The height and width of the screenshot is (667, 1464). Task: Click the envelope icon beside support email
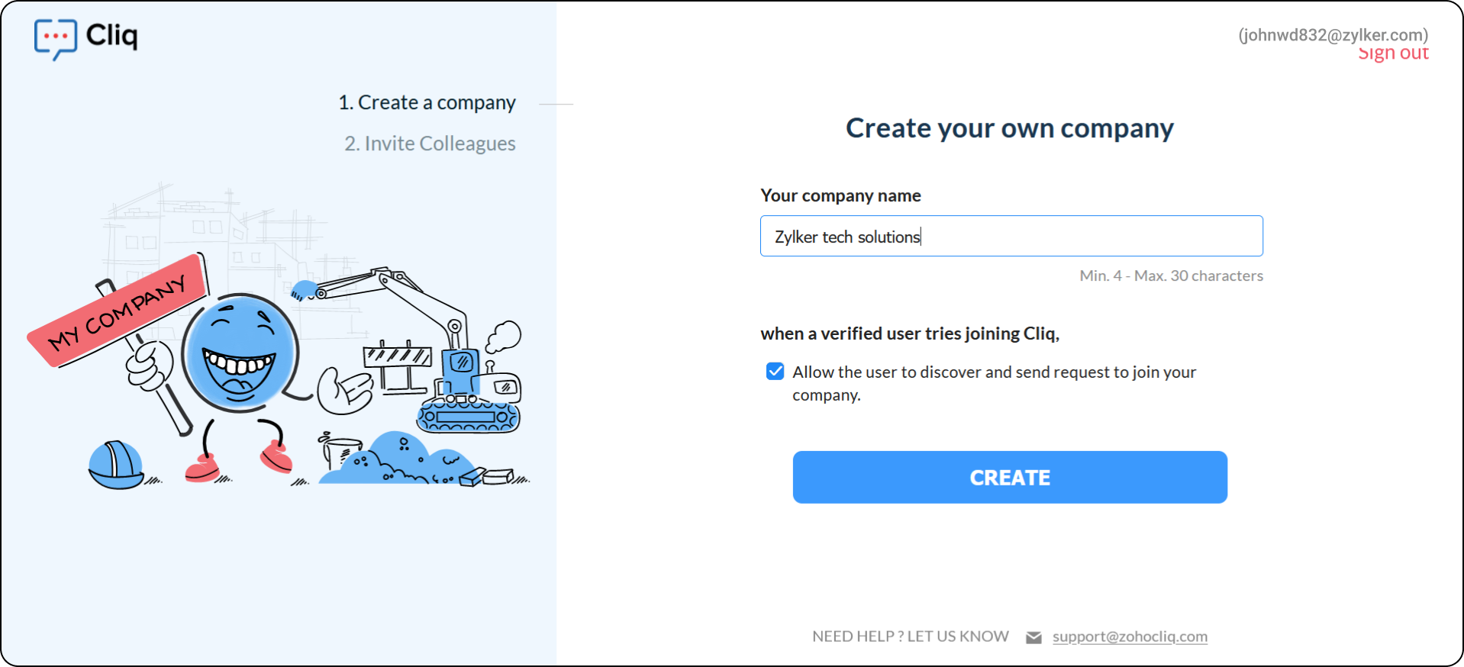pyautogui.click(x=1034, y=637)
